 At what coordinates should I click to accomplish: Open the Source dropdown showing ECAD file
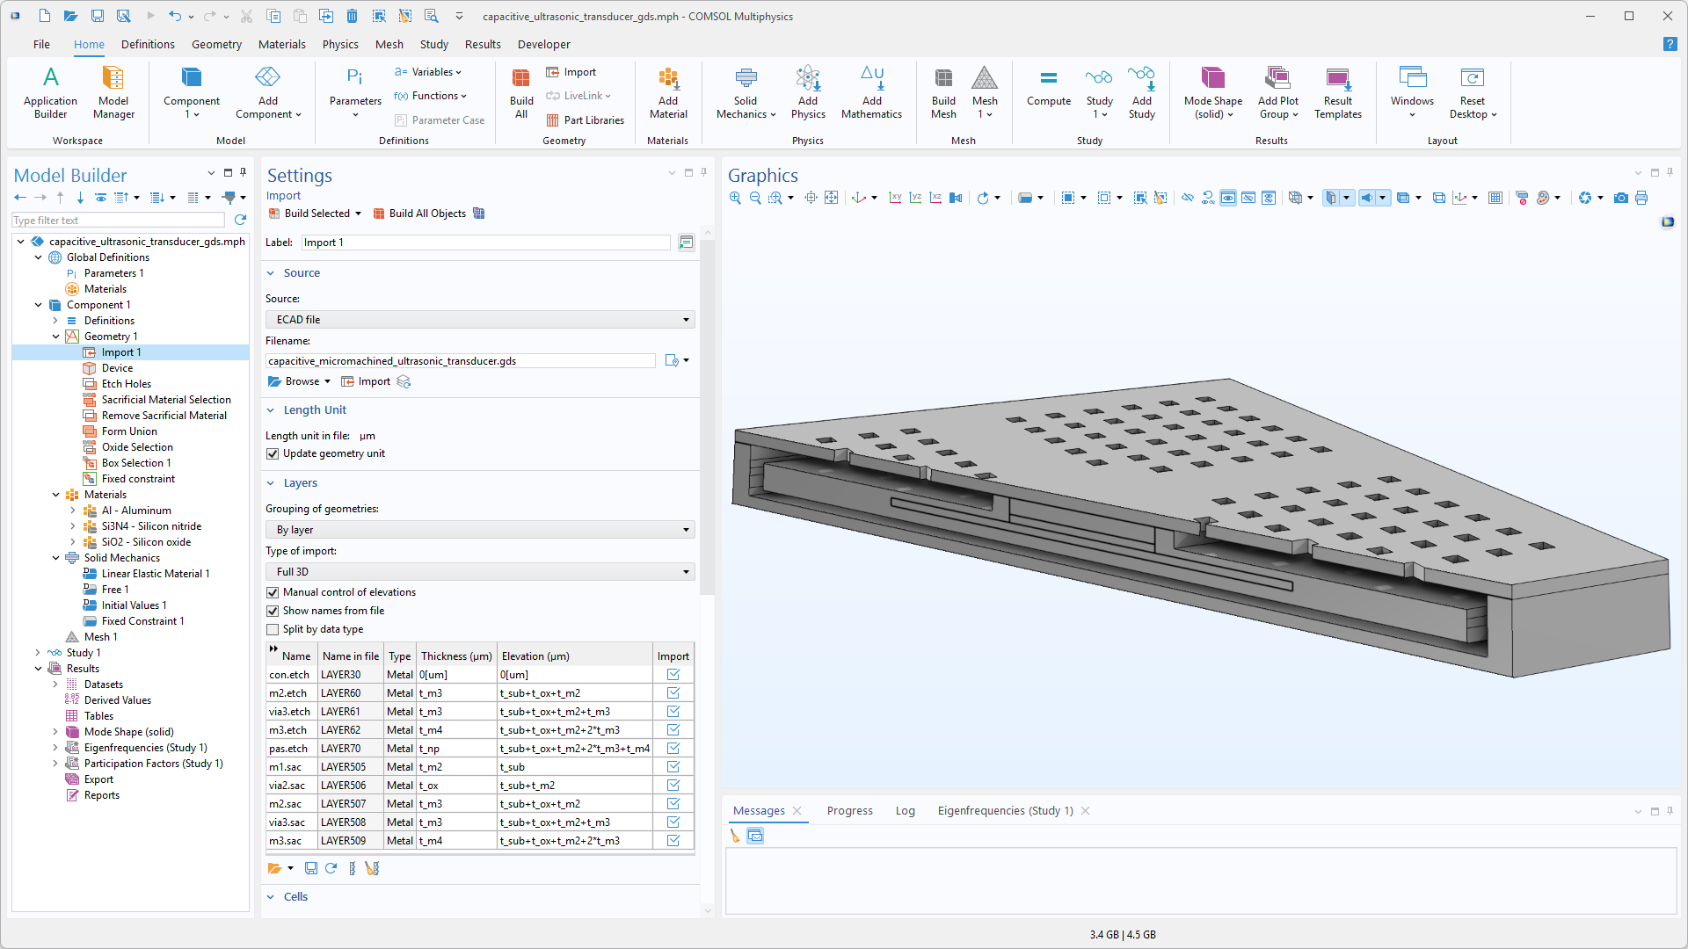(480, 320)
